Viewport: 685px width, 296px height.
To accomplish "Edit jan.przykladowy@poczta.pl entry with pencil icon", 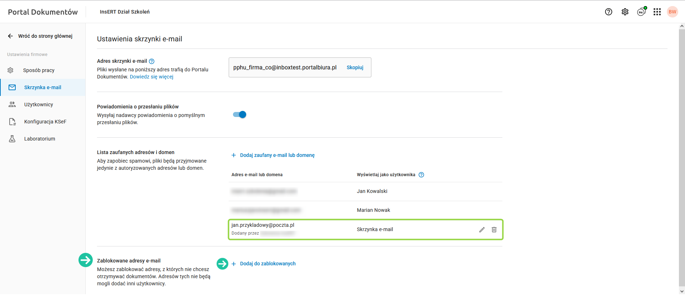I will (482, 230).
